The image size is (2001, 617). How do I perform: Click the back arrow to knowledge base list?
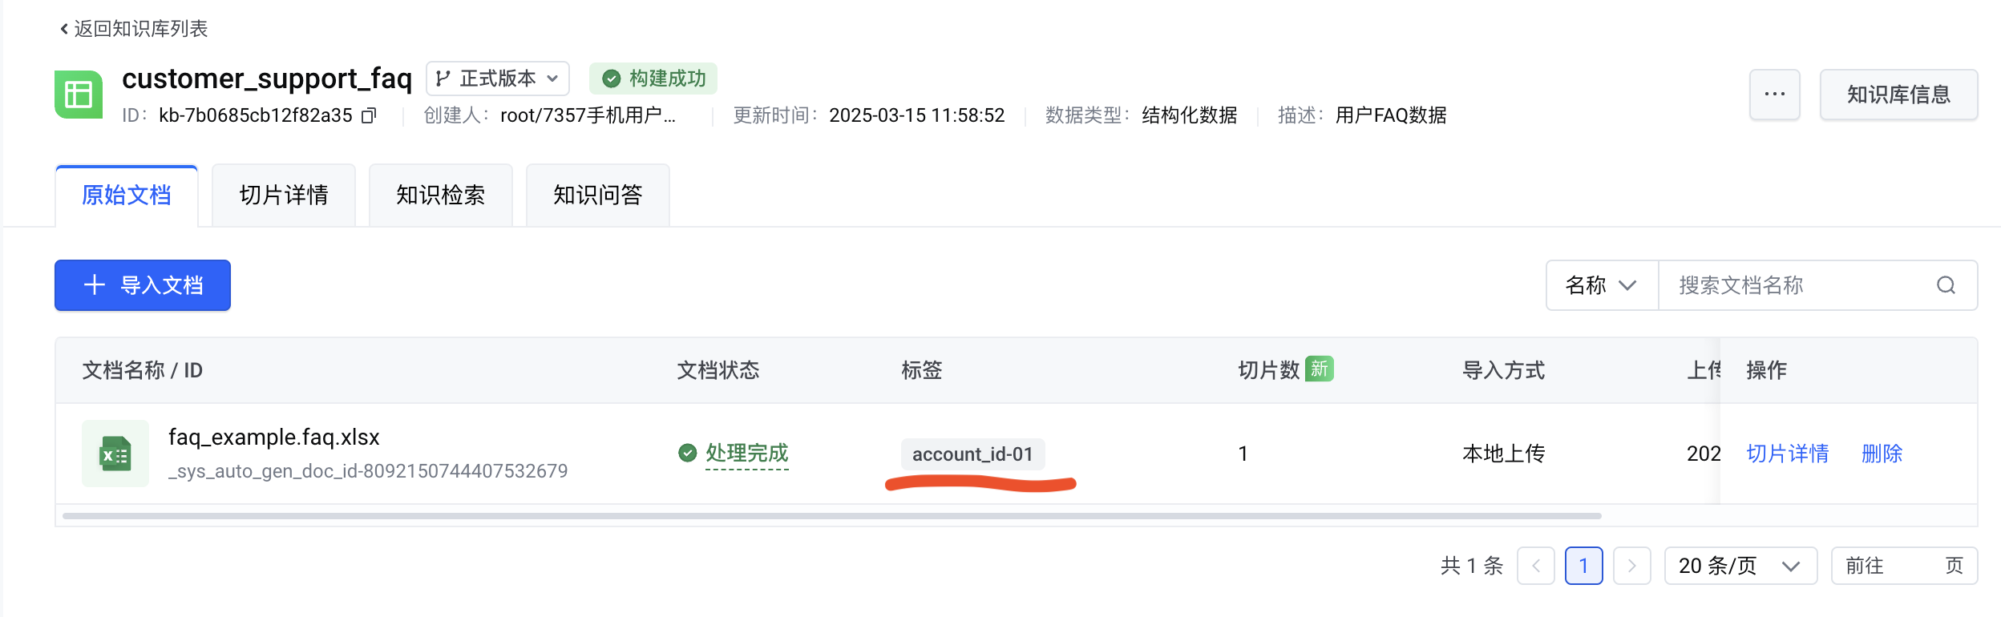coord(64,30)
